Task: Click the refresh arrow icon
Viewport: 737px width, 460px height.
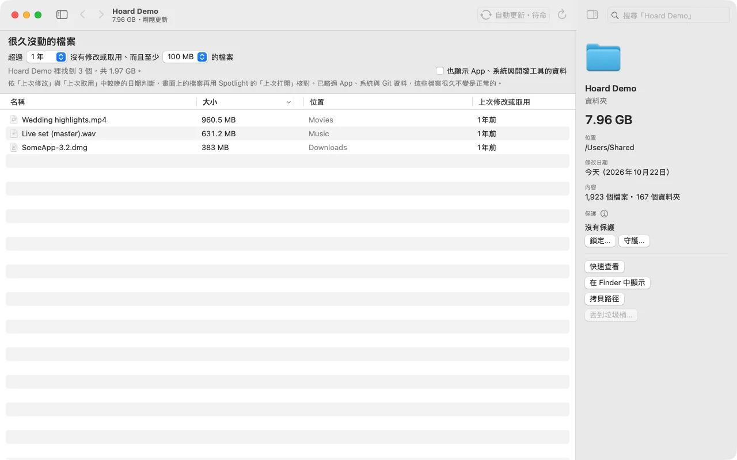Action: click(563, 15)
